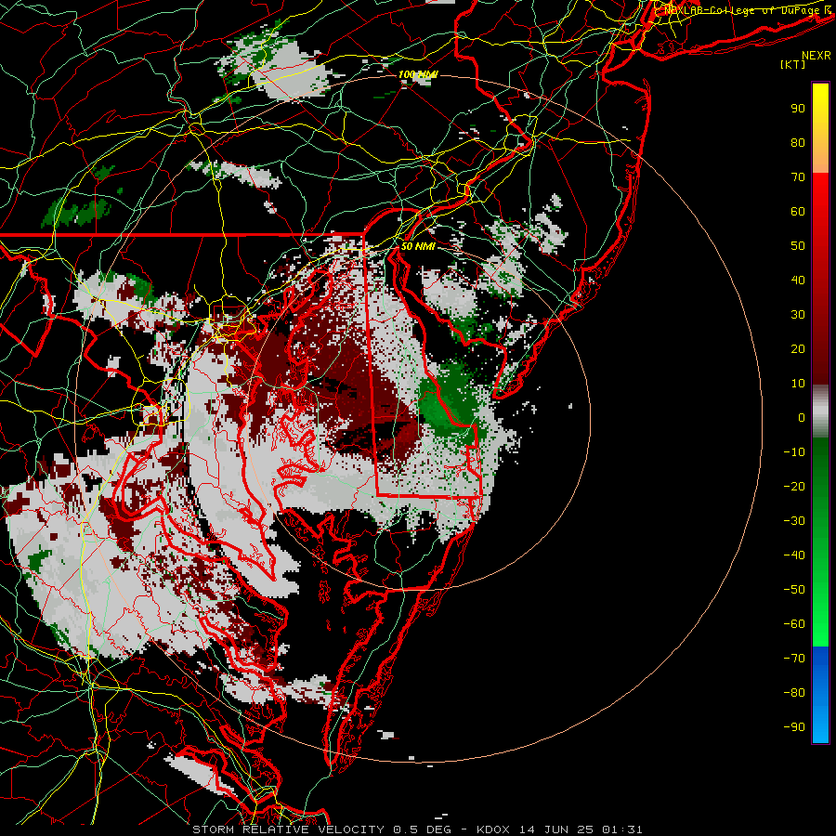Click the "-10" scale label
This screenshot has height=836, width=836.
(794, 452)
